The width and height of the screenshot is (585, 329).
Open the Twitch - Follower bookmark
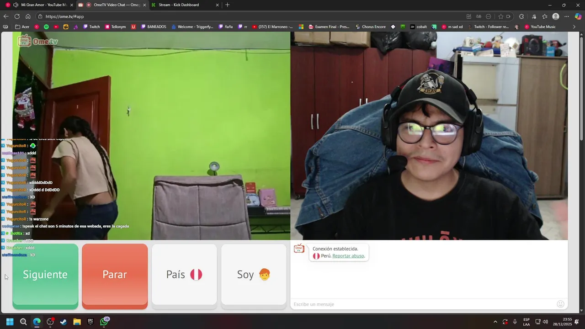coord(488,27)
